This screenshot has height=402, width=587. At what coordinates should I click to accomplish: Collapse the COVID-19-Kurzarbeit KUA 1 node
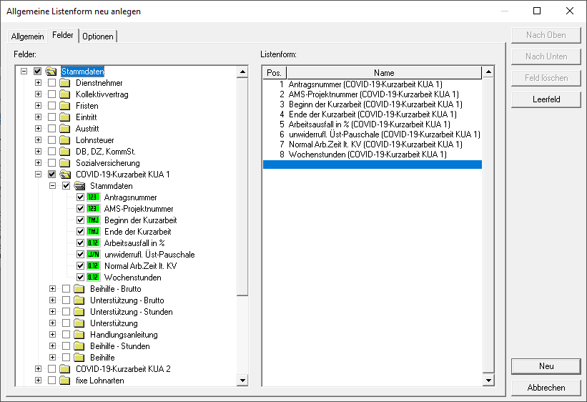click(39, 175)
